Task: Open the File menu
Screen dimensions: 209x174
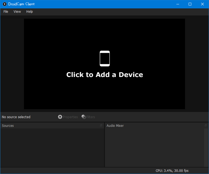Action: (x=6, y=12)
